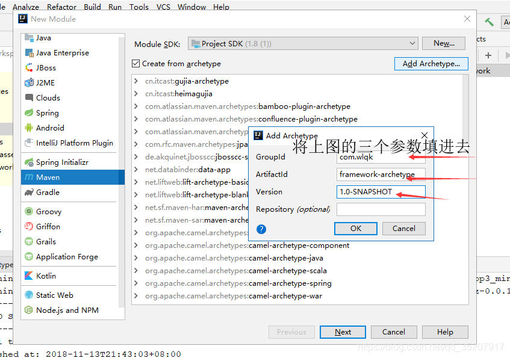The width and height of the screenshot is (510, 358).
Task: Select the Kotlin icon
Action: point(29,276)
